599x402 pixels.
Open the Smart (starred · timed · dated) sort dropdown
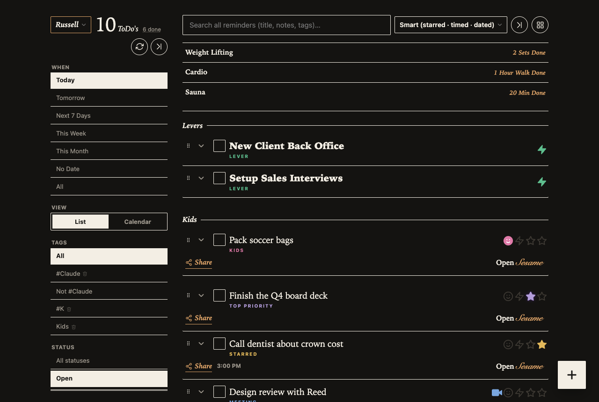tap(451, 25)
